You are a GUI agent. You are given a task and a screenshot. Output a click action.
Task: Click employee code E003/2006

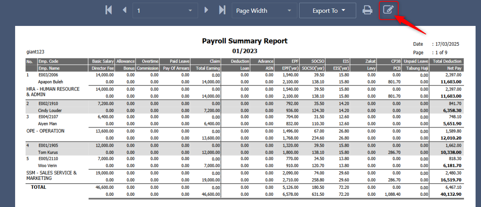point(49,75)
